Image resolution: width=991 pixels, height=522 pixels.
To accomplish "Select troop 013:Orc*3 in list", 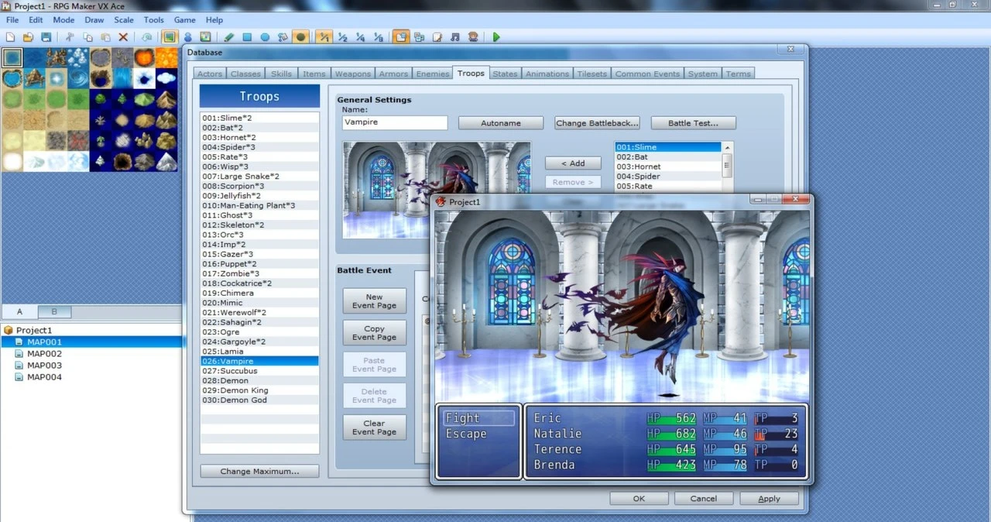I will pos(259,235).
